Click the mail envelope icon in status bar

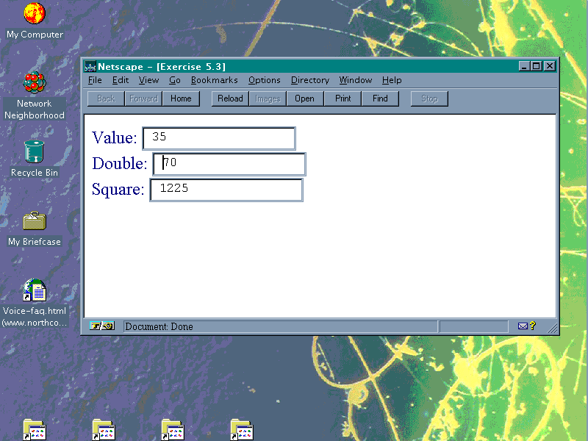coord(523,326)
